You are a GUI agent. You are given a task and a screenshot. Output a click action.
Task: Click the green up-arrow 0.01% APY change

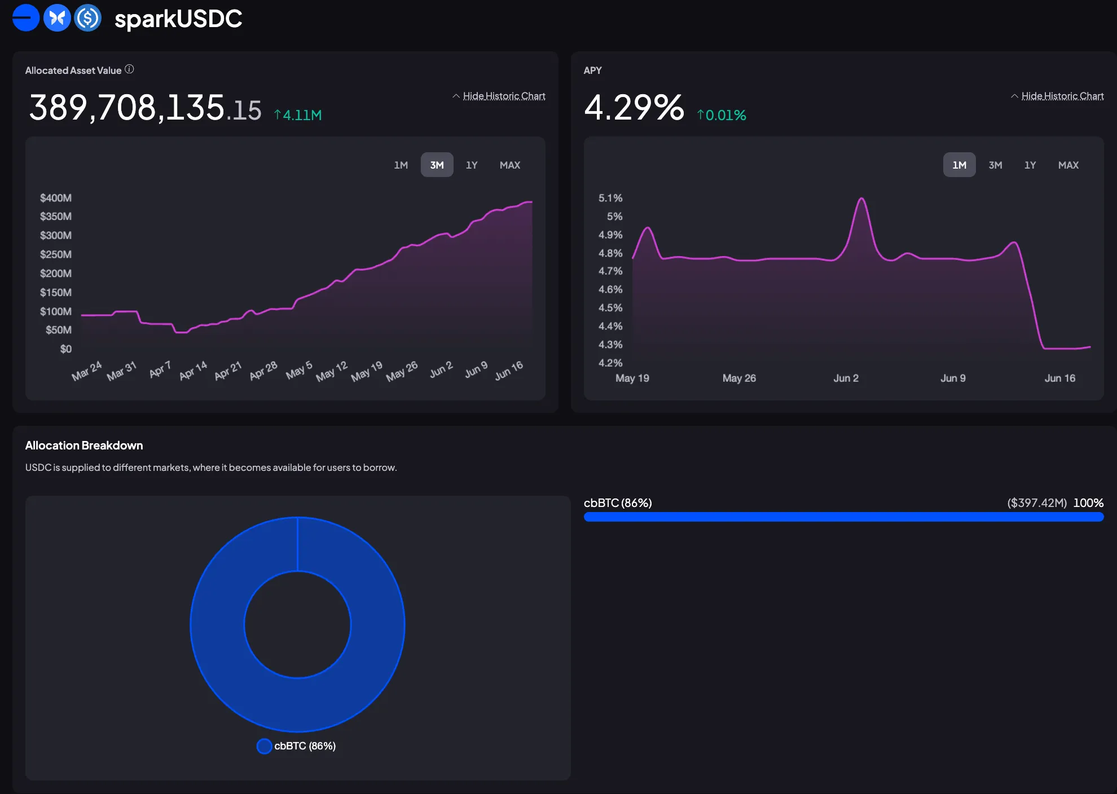click(x=722, y=115)
